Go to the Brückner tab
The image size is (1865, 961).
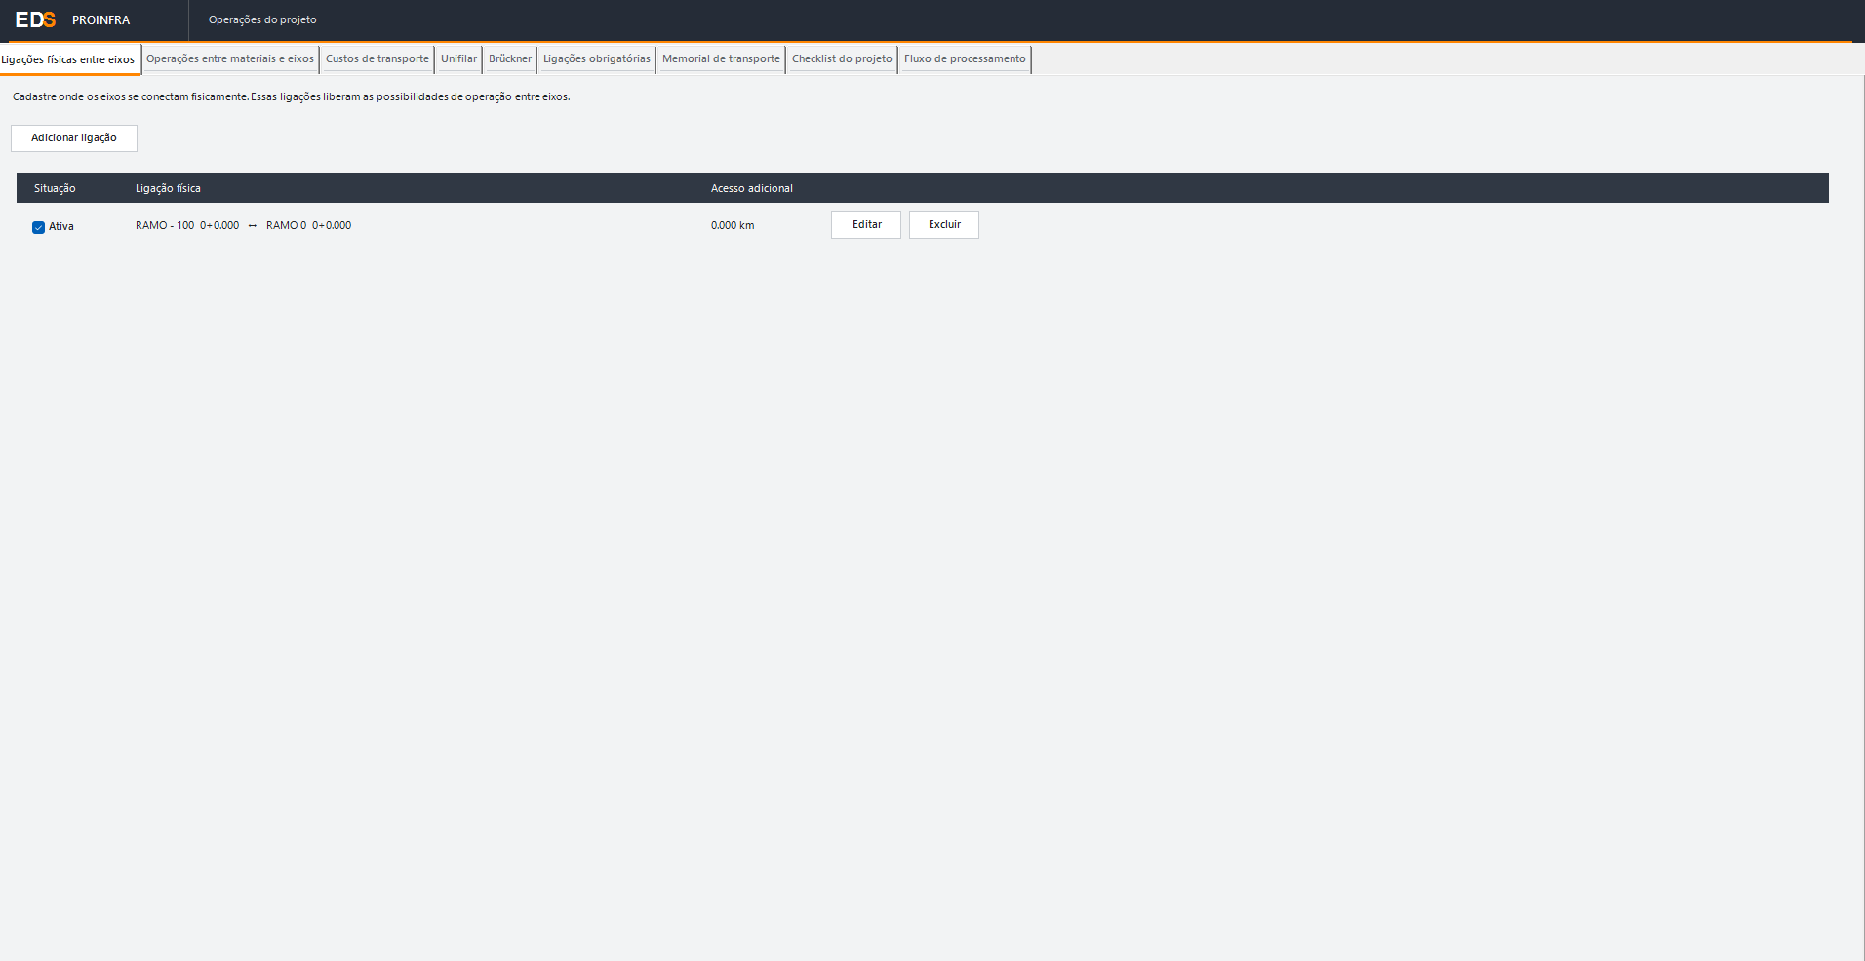pos(510,58)
